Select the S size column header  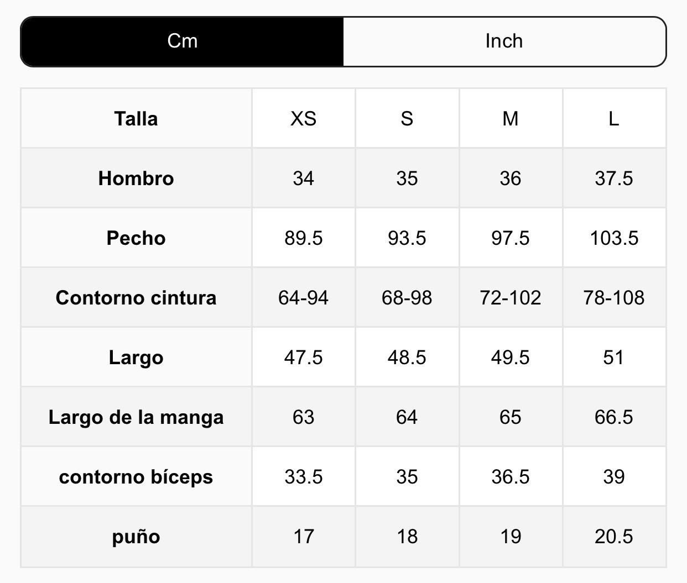407,119
